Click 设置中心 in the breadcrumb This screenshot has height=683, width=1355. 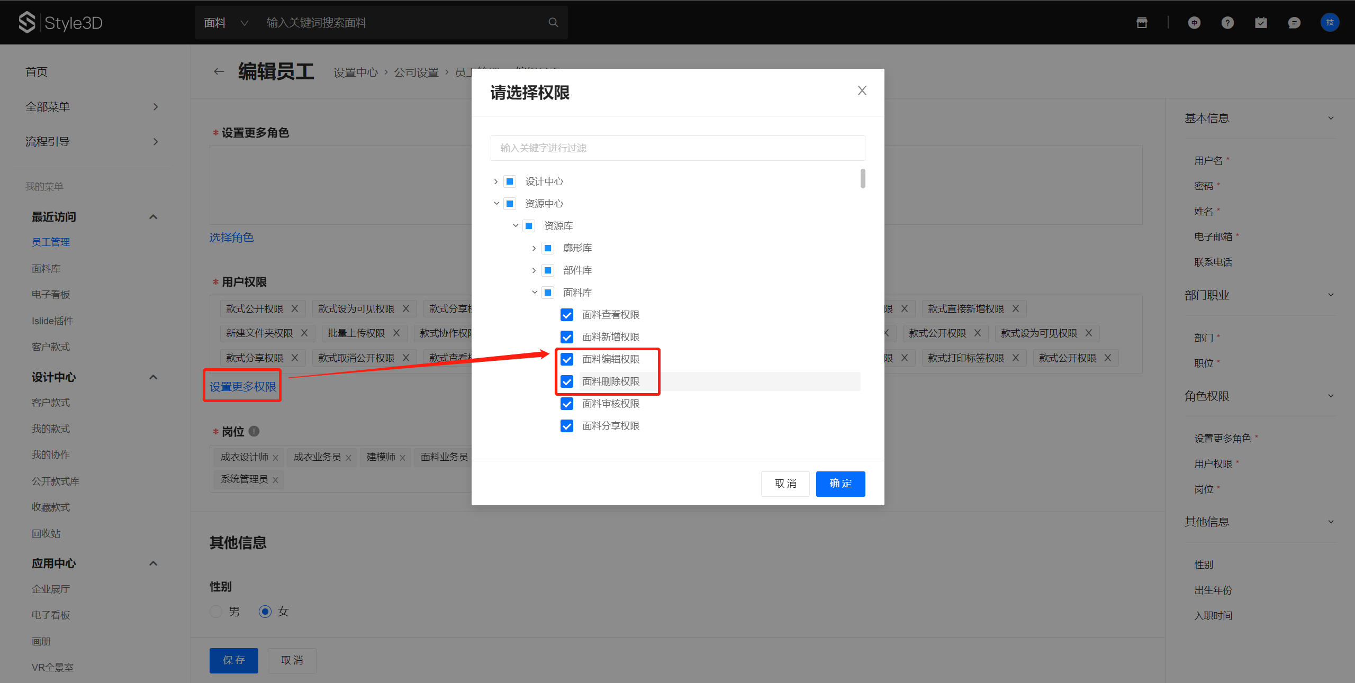point(356,72)
